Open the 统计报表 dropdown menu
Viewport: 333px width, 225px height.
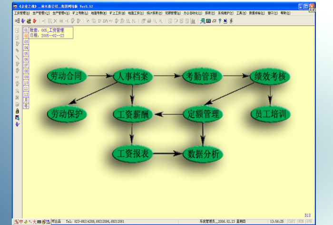click(x=155, y=13)
